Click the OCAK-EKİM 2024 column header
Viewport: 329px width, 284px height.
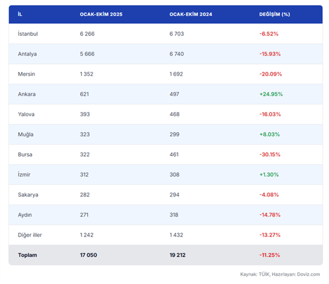coord(191,14)
